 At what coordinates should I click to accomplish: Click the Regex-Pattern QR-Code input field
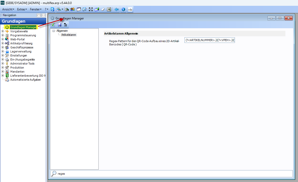[x=209, y=40]
